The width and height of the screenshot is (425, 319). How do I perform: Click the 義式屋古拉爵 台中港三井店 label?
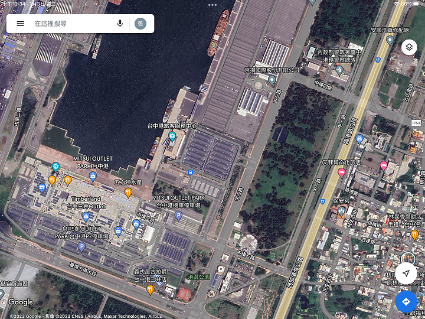point(150,275)
